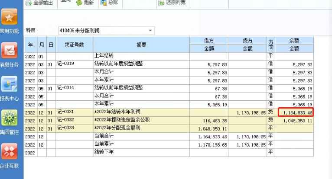Click the 总账 ledger icon
Image resolution: width=332 pixels, height=179 pixels.
click(104, 3)
